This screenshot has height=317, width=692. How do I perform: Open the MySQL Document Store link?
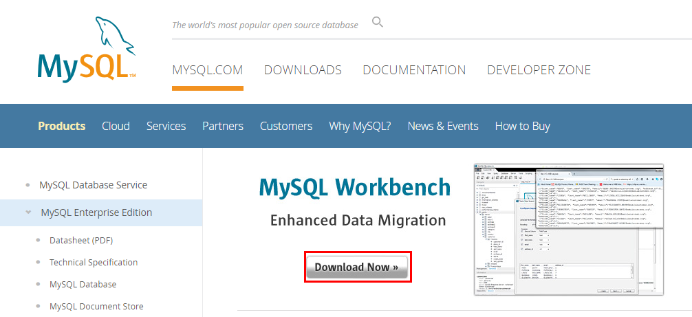(96, 306)
